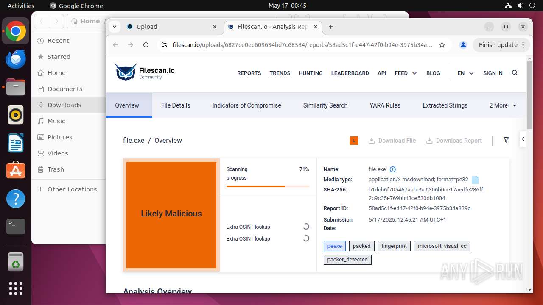Go to REPORTS in navigation
The width and height of the screenshot is (543, 305).
coord(249,73)
